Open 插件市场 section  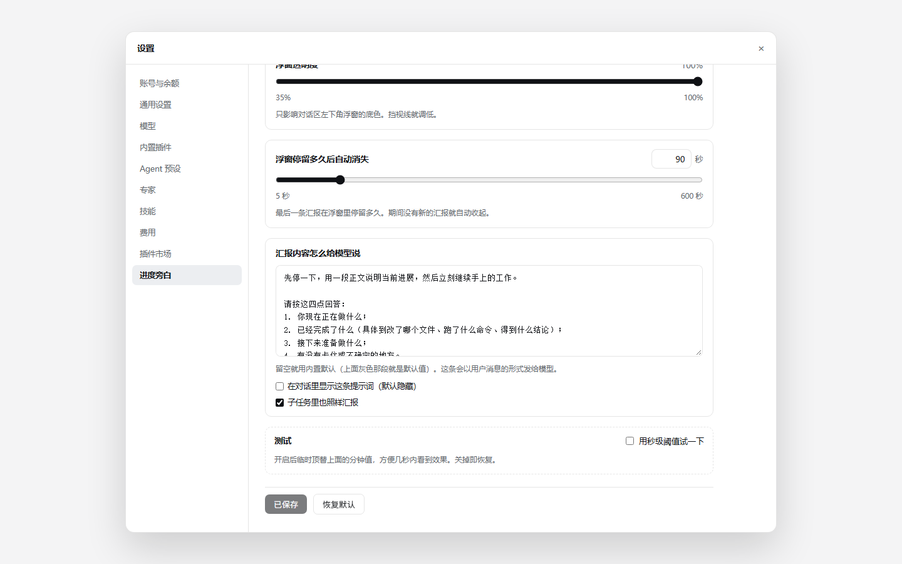pyautogui.click(x=187, y=254)
